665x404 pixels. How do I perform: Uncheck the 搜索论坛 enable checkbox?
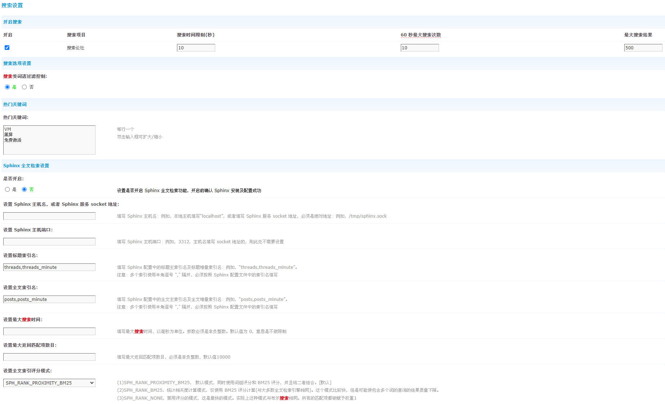(x=7, y=48)
